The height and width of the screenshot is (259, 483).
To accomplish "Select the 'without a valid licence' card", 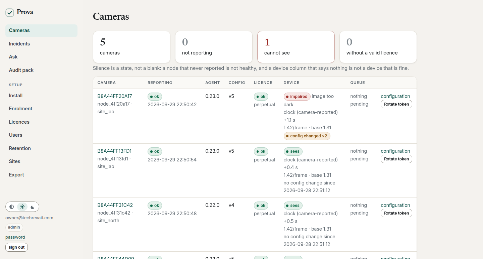I will pos(378,47).
